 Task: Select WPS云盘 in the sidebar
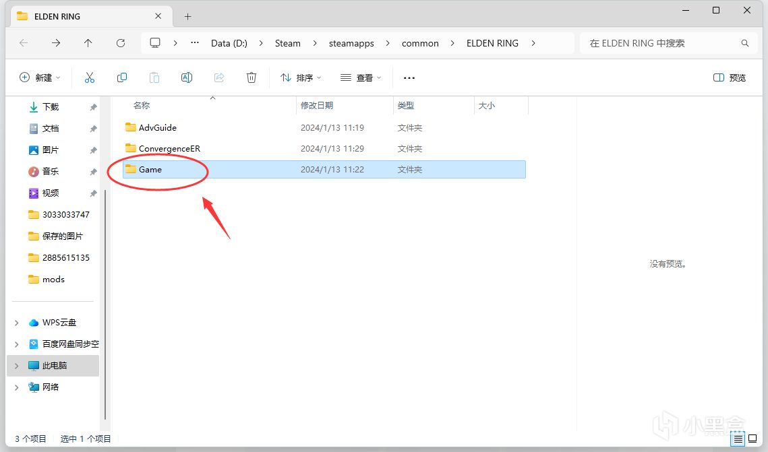click(53, 323)
